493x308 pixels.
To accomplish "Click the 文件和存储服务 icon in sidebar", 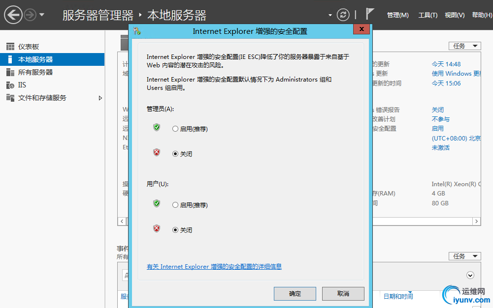I will pos(10,98).
